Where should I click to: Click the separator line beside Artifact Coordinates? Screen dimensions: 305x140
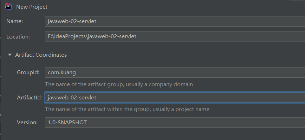click(x=187, y=55)
